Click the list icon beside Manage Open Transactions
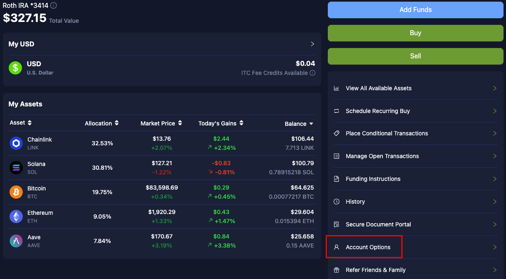506x279 pixels. coord(337,156)
